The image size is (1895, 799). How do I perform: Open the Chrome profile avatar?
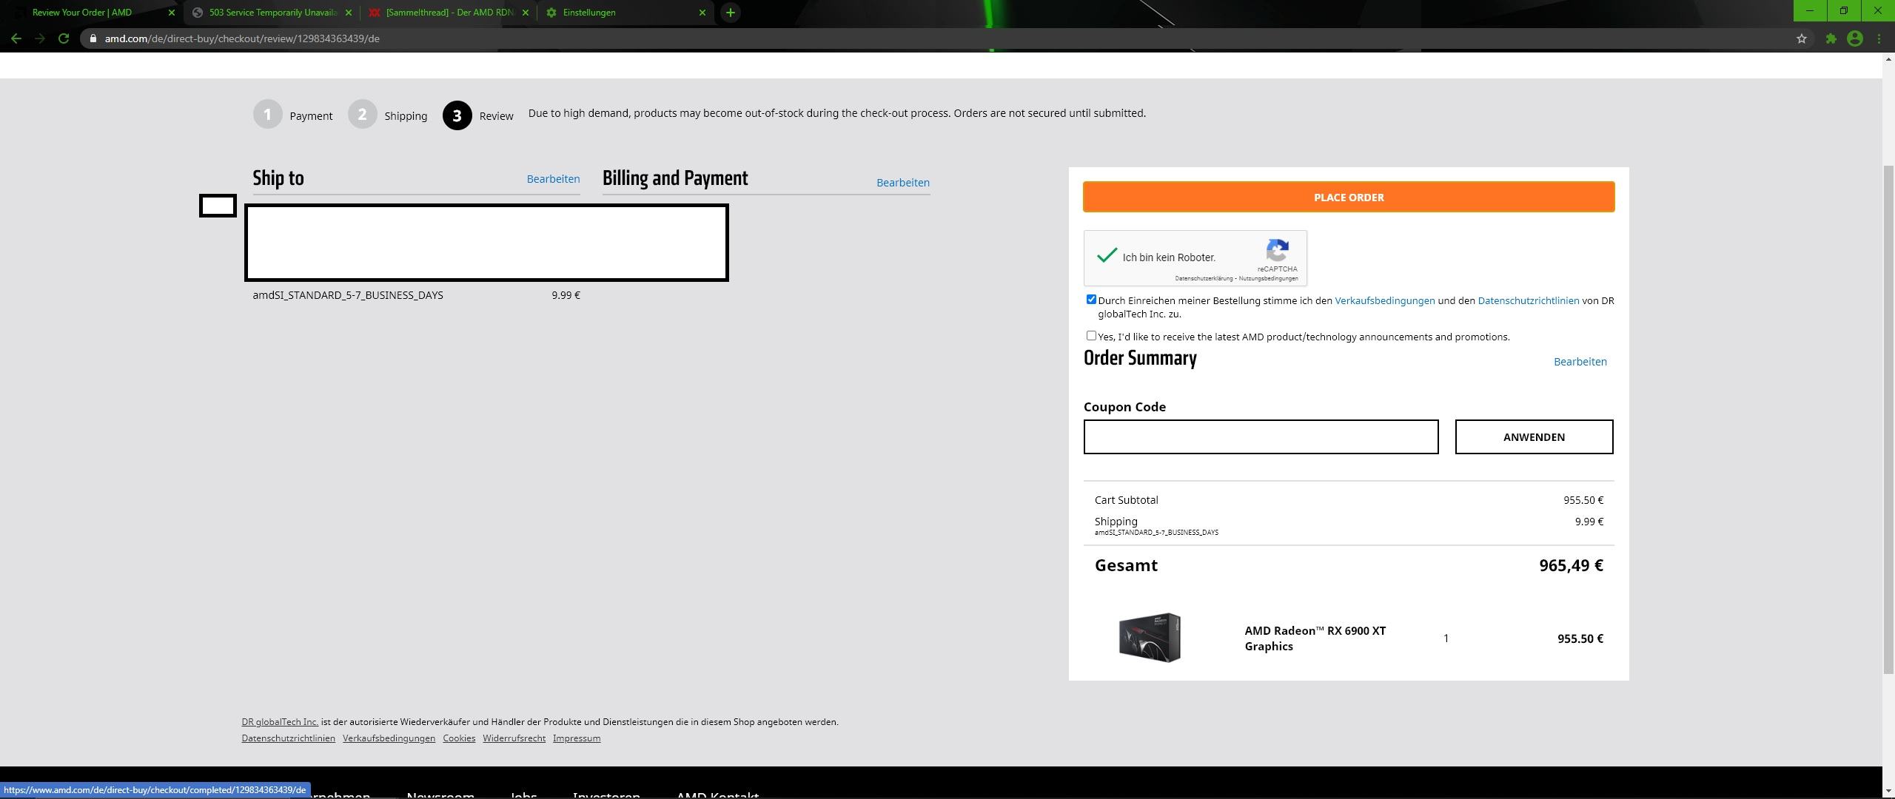coord(1854,38)
